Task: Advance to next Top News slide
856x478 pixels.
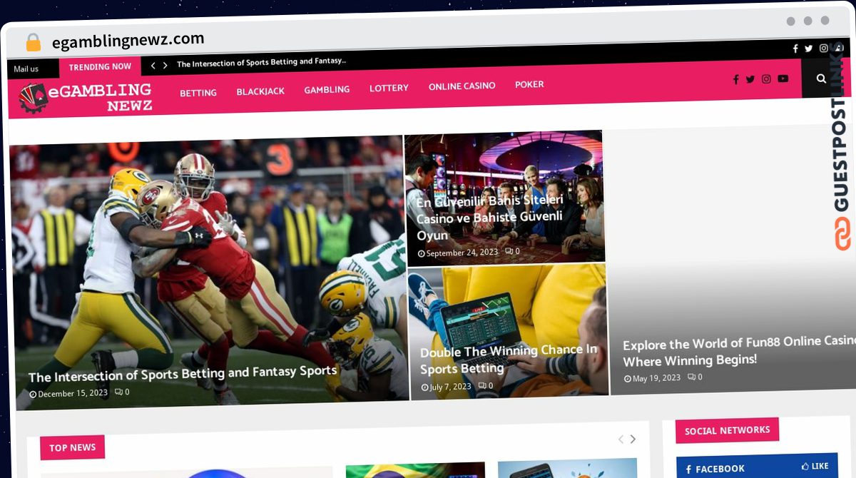Action: [x=633, y=439]
